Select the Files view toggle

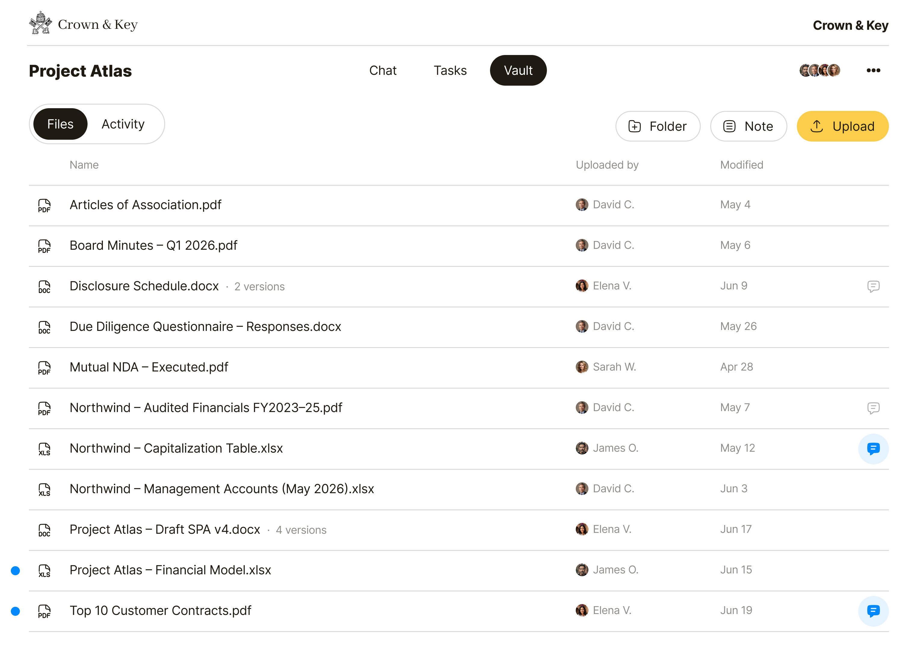tap(60, 124)
